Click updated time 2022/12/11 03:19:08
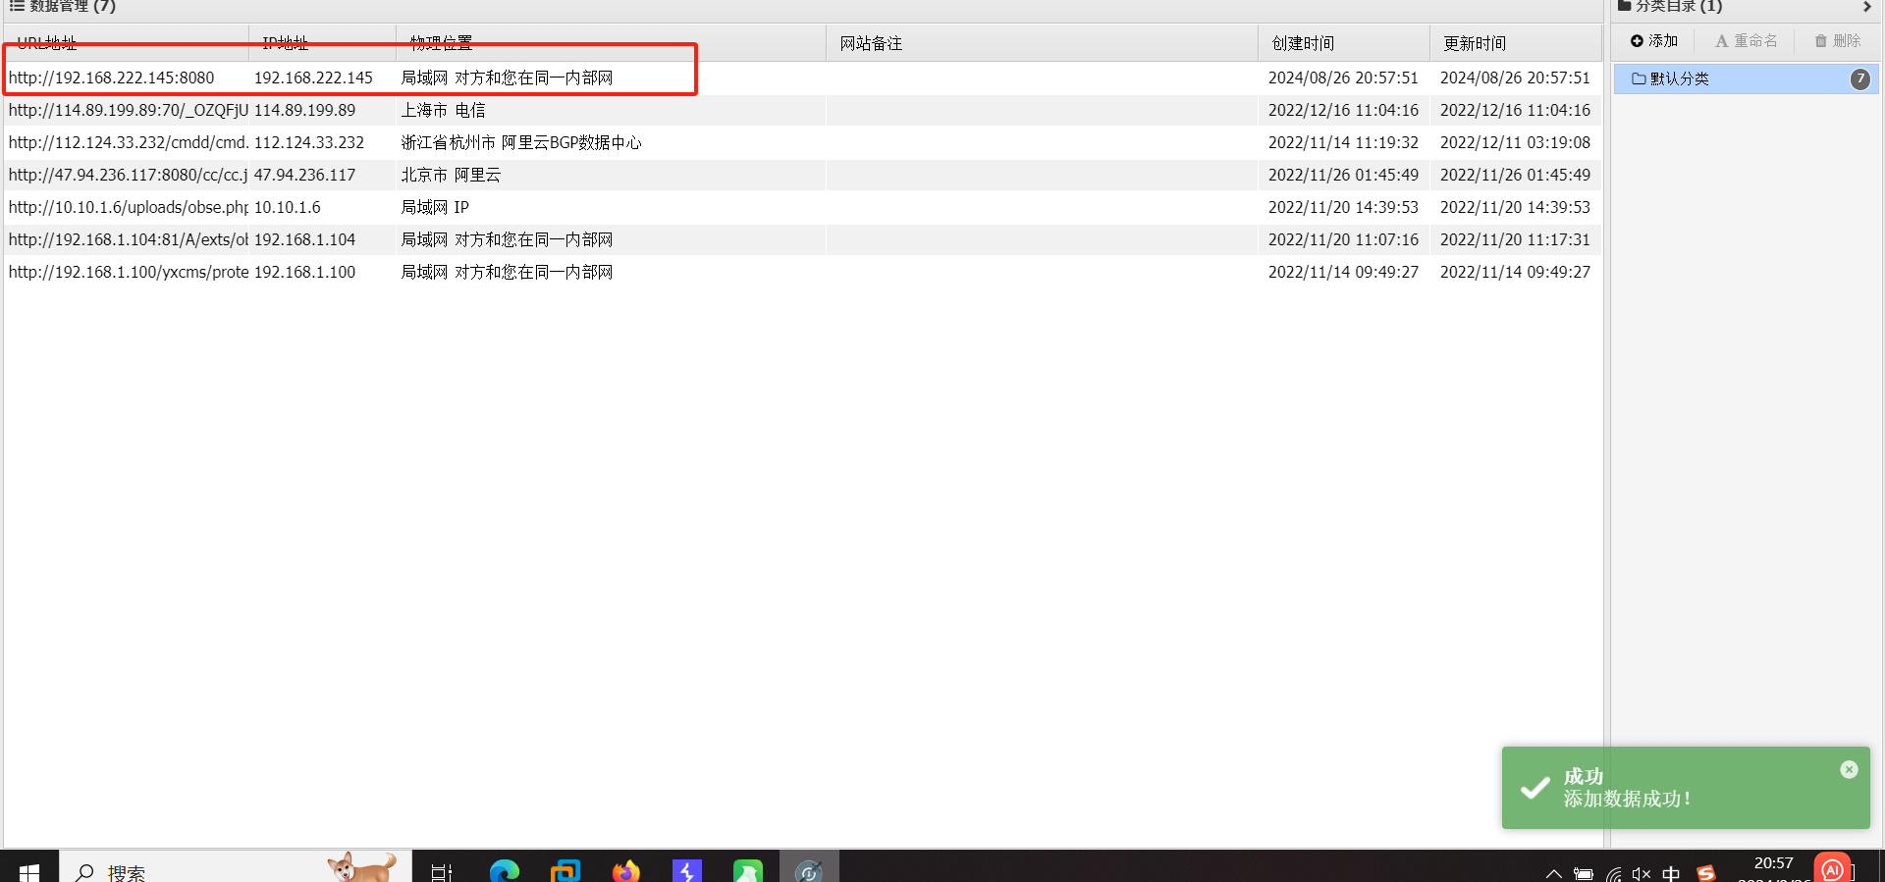 (1515, 142)
